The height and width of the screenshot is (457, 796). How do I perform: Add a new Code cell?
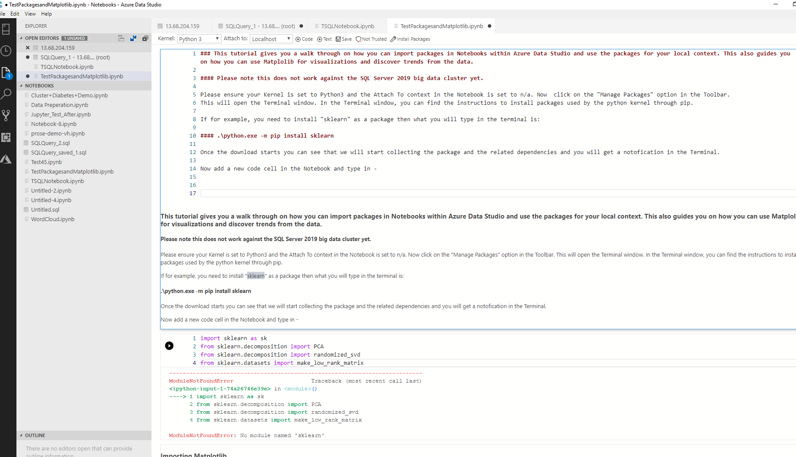click(x=304, y=39)
